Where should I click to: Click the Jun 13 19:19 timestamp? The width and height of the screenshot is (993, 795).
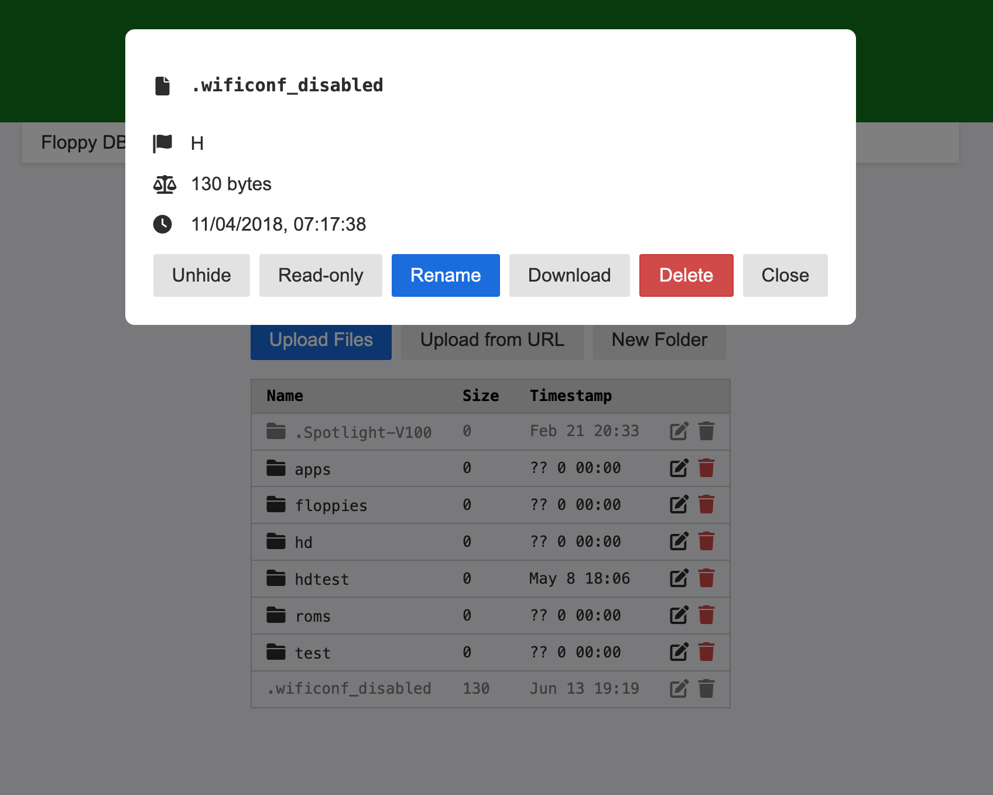(584, 689)
